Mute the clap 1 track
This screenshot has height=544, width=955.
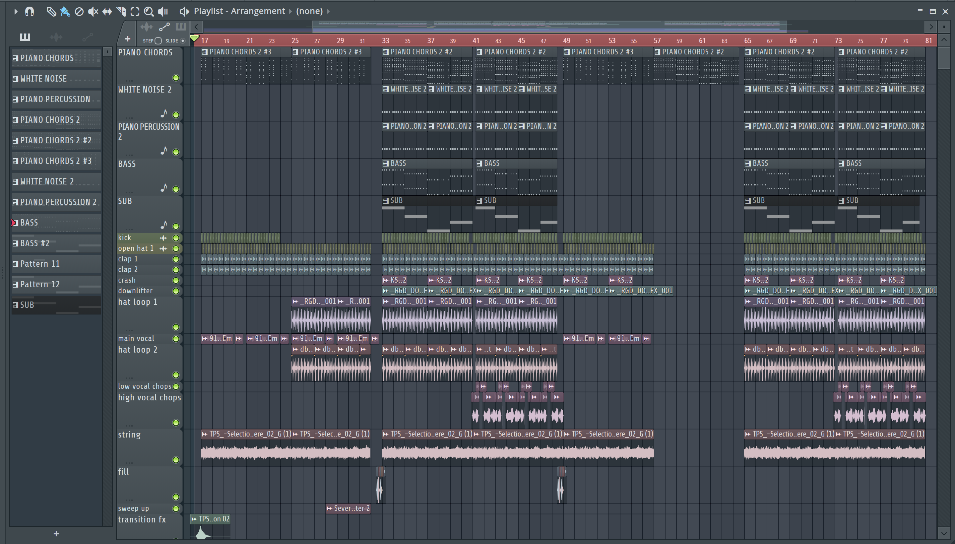click(x=175, y=259)
